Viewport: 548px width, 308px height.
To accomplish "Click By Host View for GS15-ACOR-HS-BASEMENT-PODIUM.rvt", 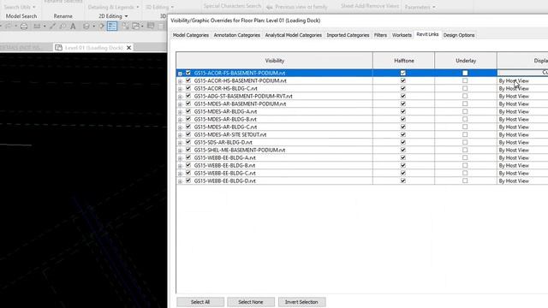I will coord(514,81).
